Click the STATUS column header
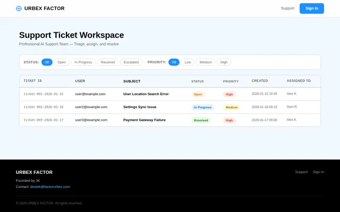 pyautogui.click(x=198, y=81)
